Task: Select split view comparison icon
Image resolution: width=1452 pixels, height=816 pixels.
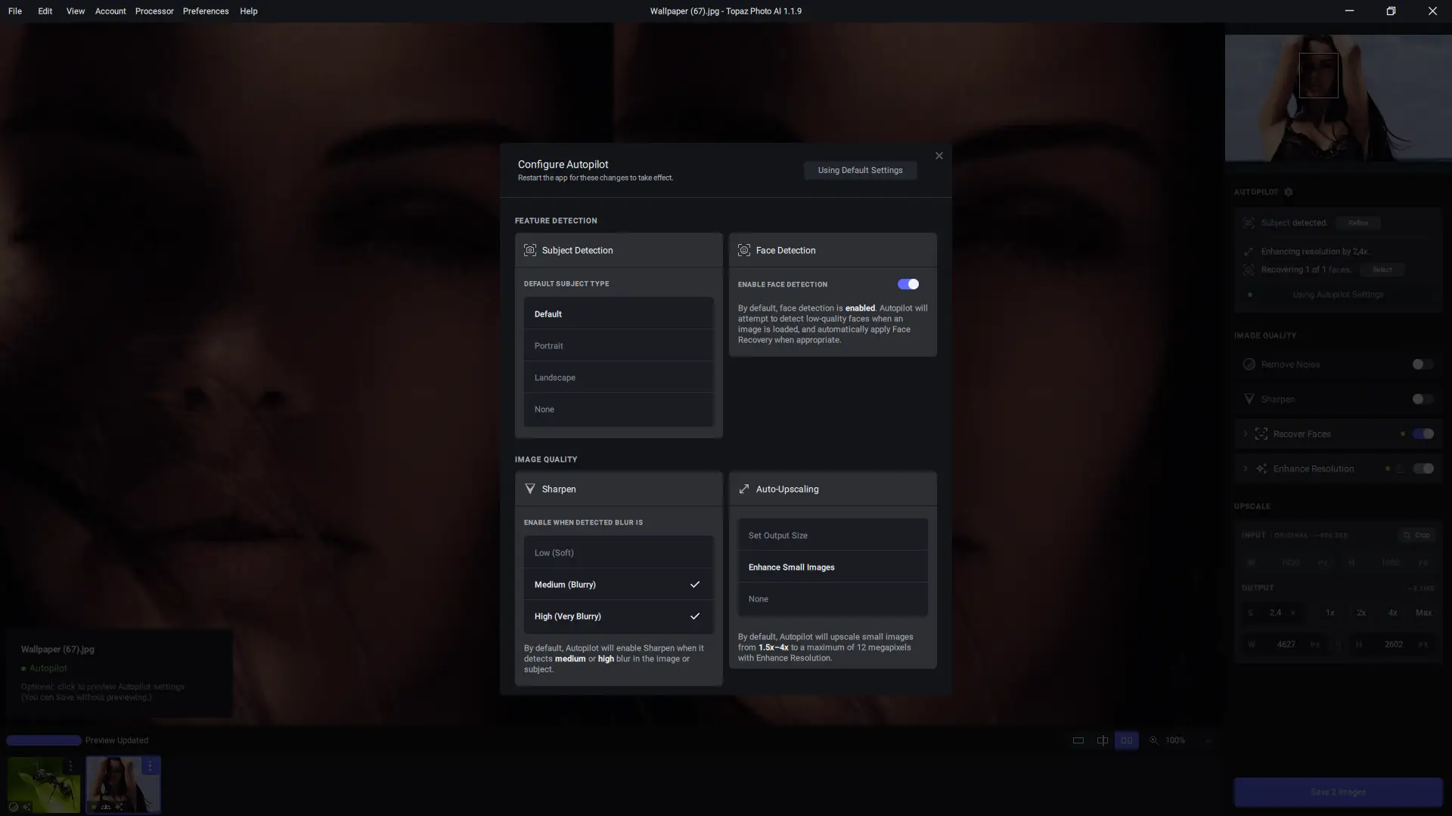Action: [x=1103, y=740]
